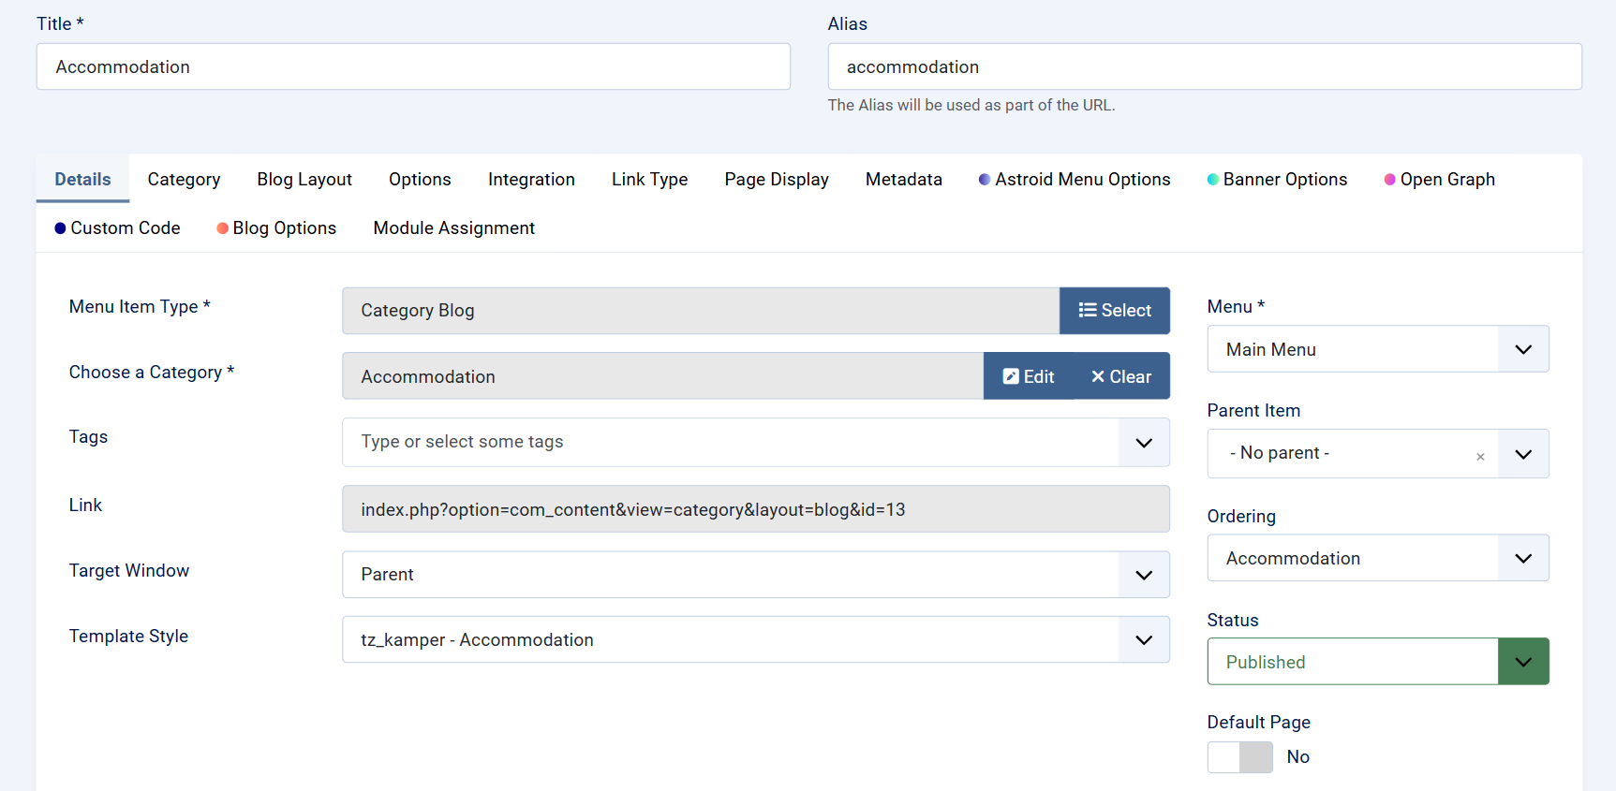Open the Module Assignment tab
1616x791 pixels.
click(x=453, y=228)
